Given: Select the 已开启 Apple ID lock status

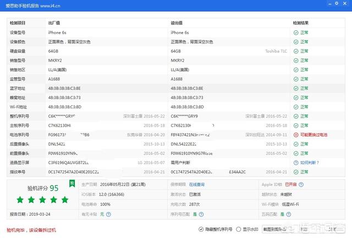Looking at the screenshot, I should [x=291, y=184].
